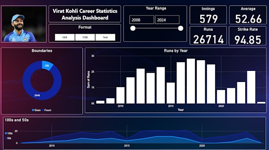Click the Average 52.66 card

coord(248,15)
